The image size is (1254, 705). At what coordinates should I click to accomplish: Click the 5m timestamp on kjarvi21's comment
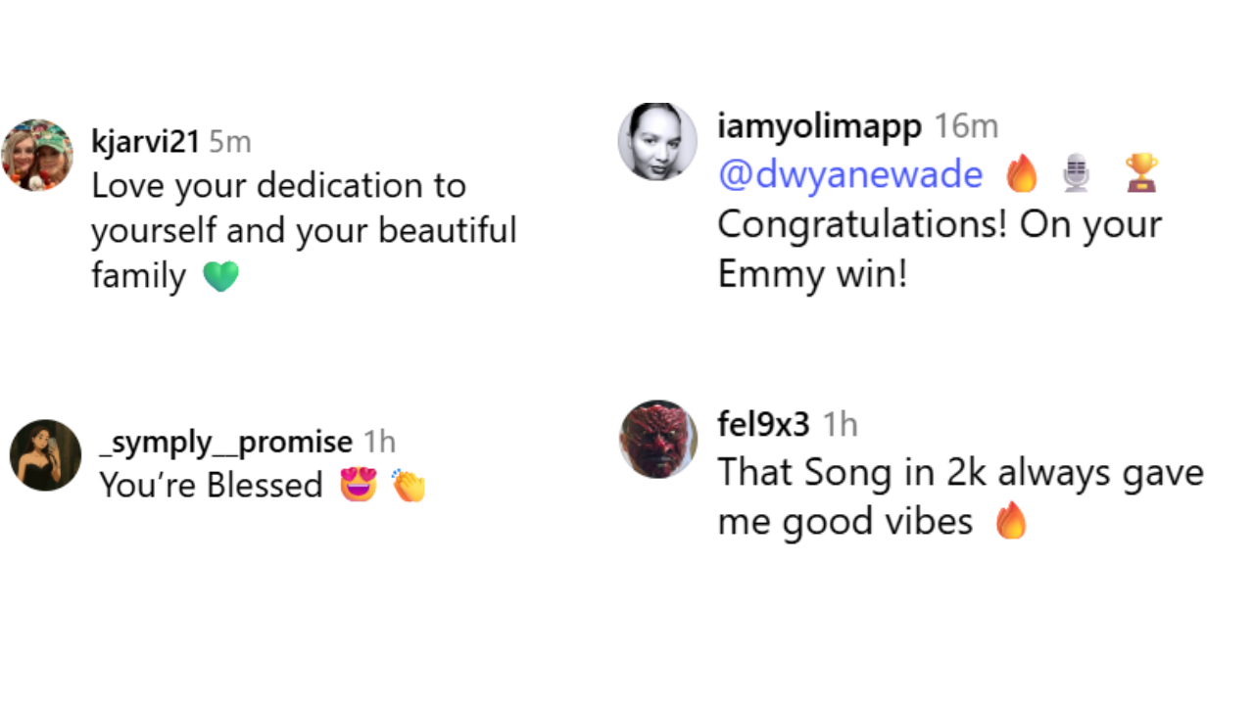230,142
